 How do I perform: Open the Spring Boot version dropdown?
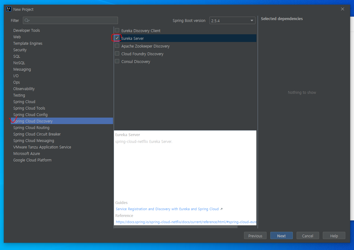click(x=232, y=21)
